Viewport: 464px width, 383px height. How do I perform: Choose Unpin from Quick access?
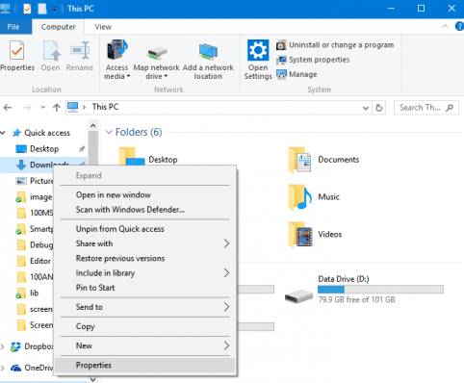(145, 229)
